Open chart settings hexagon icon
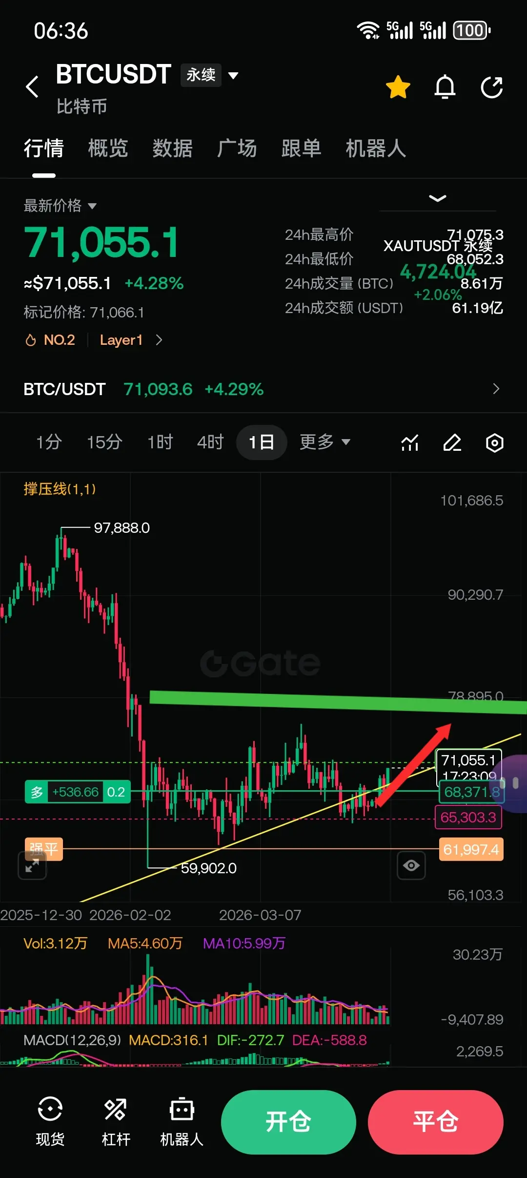The width and height of the screenshot is (527, 1178). pyautogui.click(x=494, y=442)
